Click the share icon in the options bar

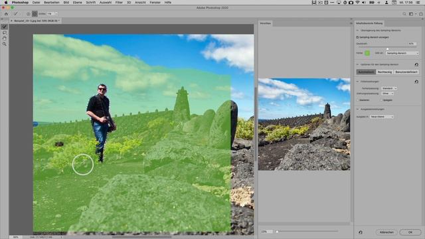(420, 14)
